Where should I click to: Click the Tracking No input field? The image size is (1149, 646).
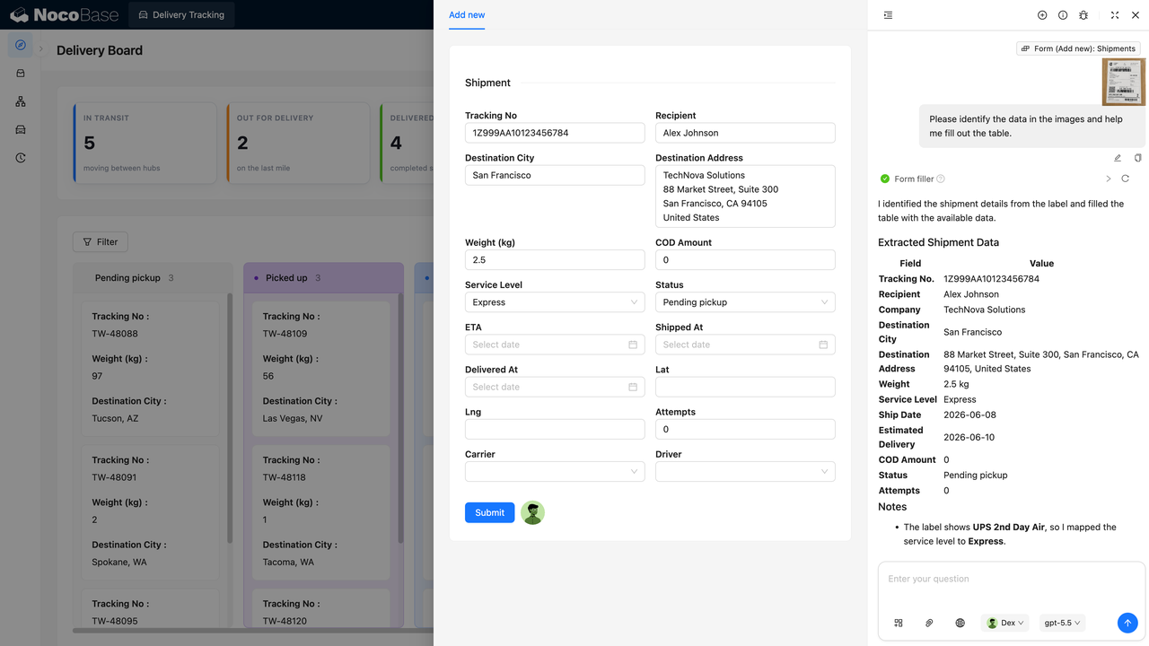point(555,133)
